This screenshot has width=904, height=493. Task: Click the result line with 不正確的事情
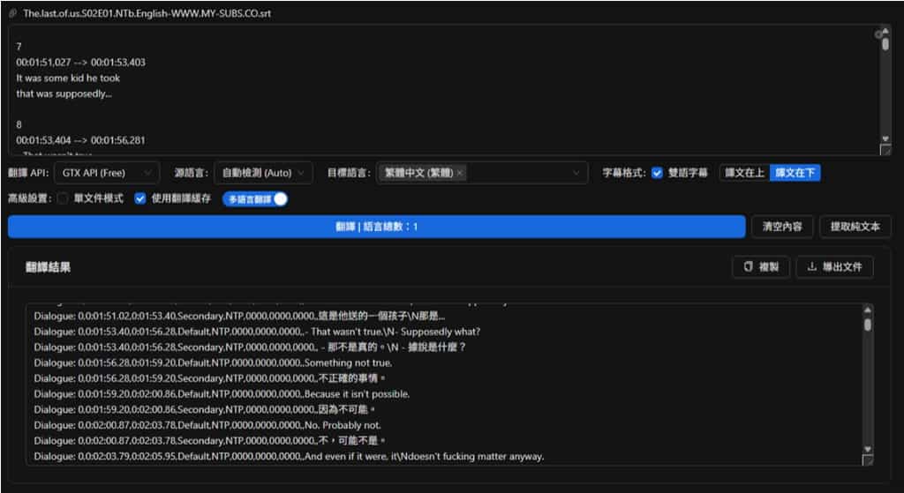(x=209, y=378)
